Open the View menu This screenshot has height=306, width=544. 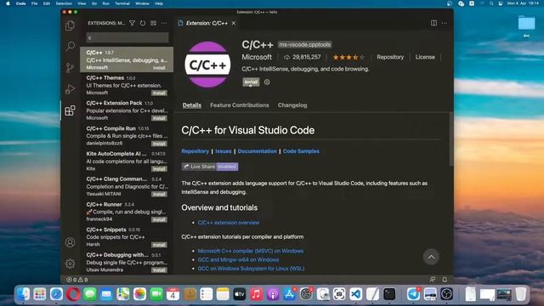pyautogui.click(x=82, y=3)
